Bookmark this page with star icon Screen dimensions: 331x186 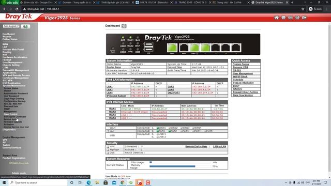(303, 9)
